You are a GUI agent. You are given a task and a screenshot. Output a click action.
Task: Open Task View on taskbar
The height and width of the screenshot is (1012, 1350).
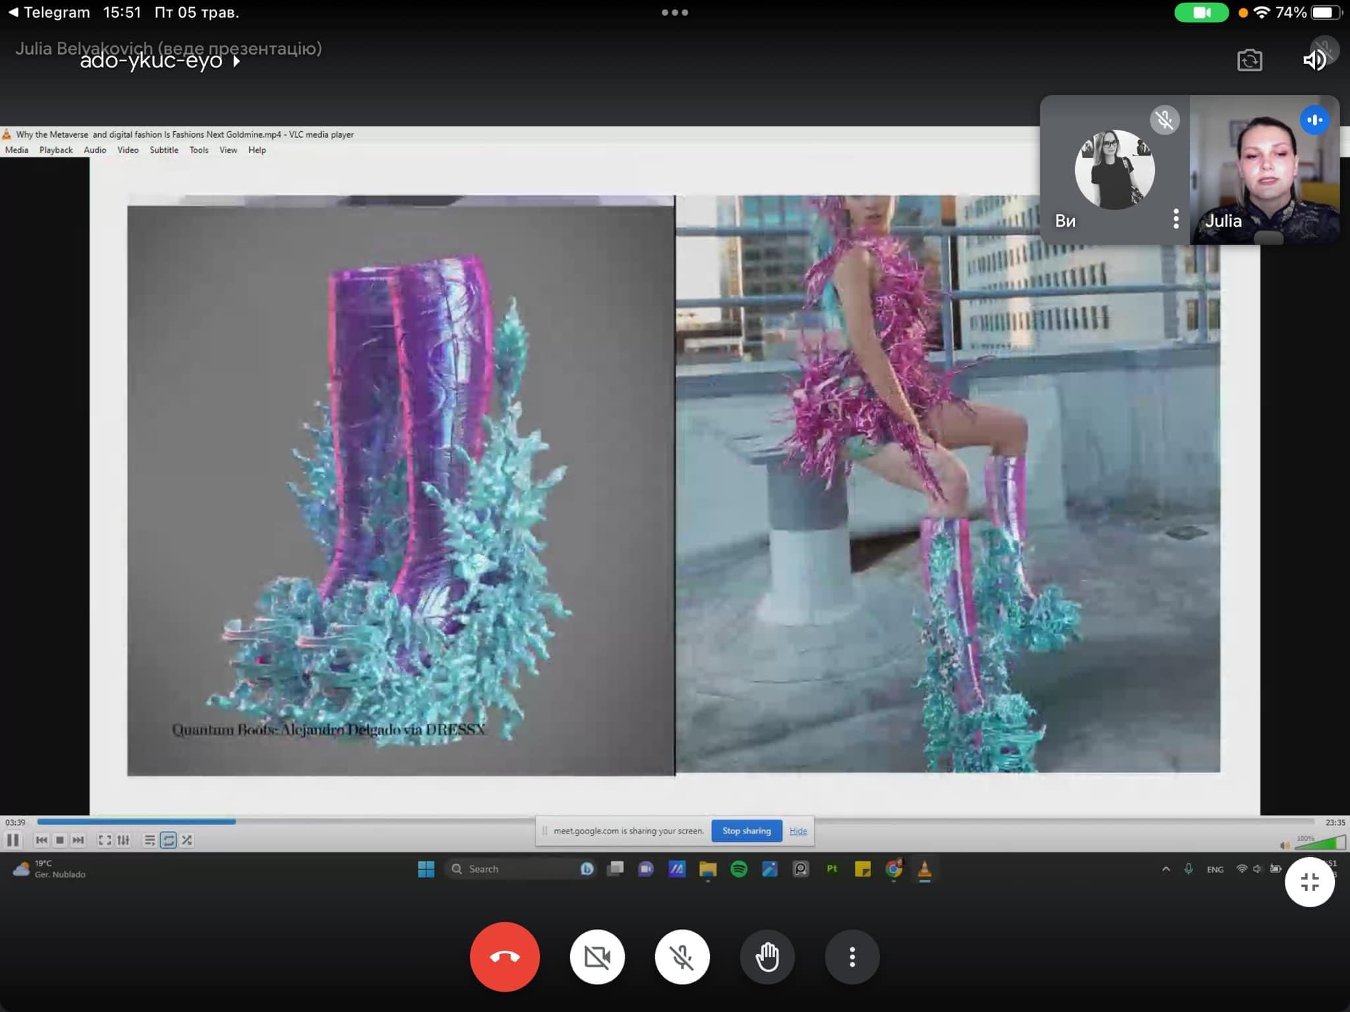[615, 869]
